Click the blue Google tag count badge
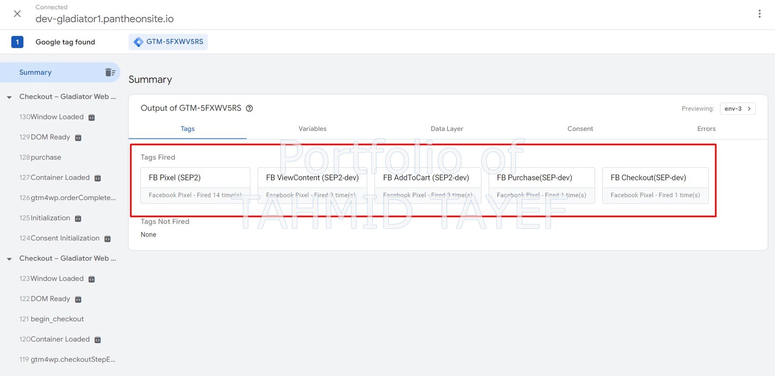Screen dimensions: 775x376 coord(17,42)
